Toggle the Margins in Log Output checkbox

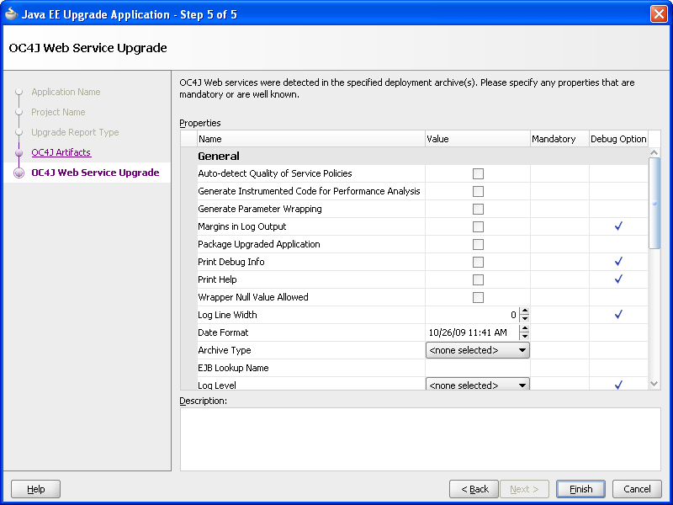(478, 226)
